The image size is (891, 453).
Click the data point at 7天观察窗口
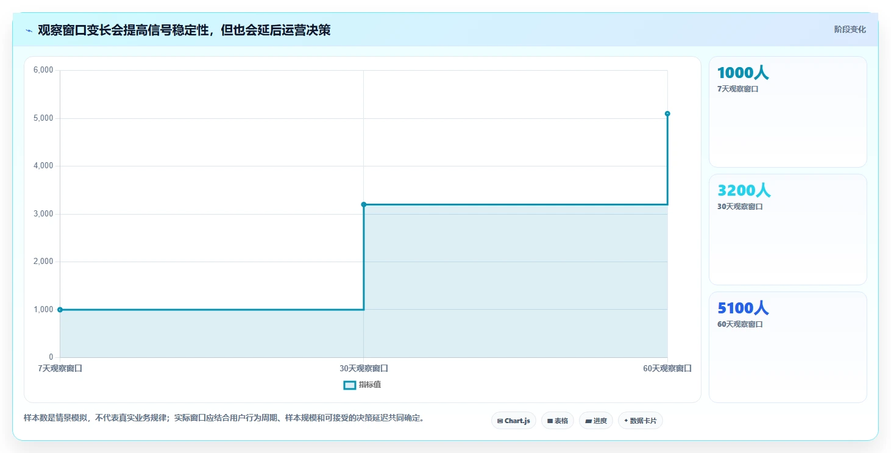pos(60,310)
